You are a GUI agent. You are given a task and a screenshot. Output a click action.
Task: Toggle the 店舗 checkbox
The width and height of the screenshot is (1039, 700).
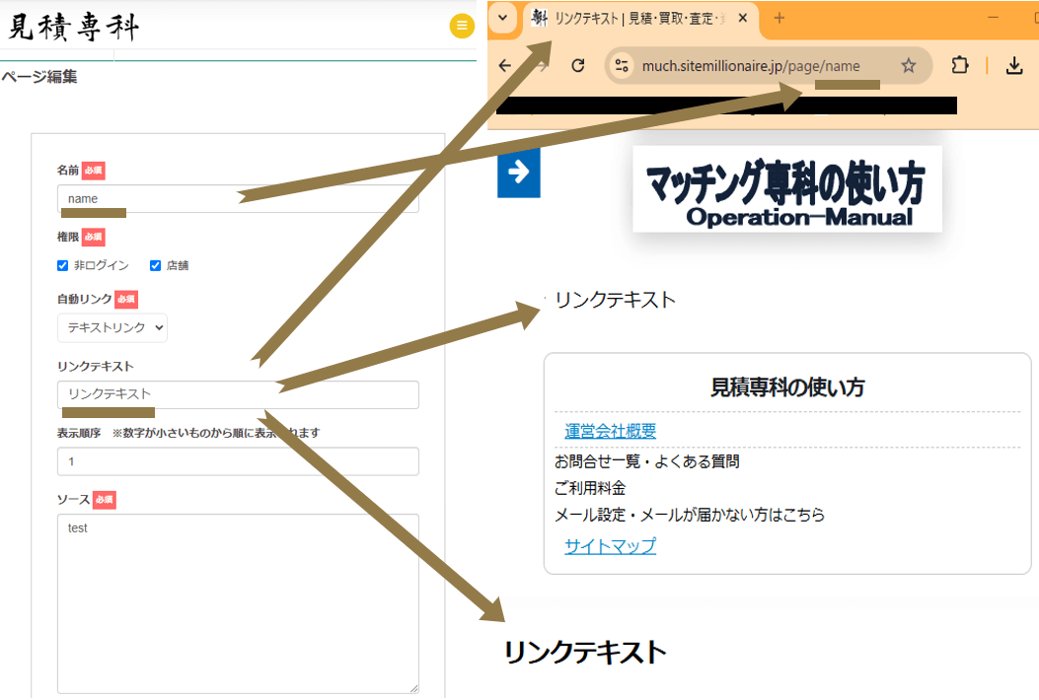point(155,265)
